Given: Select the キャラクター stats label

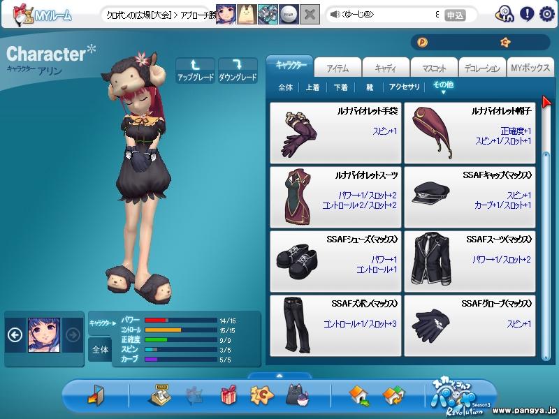Looking at the screenshot, I should point(102,323).
